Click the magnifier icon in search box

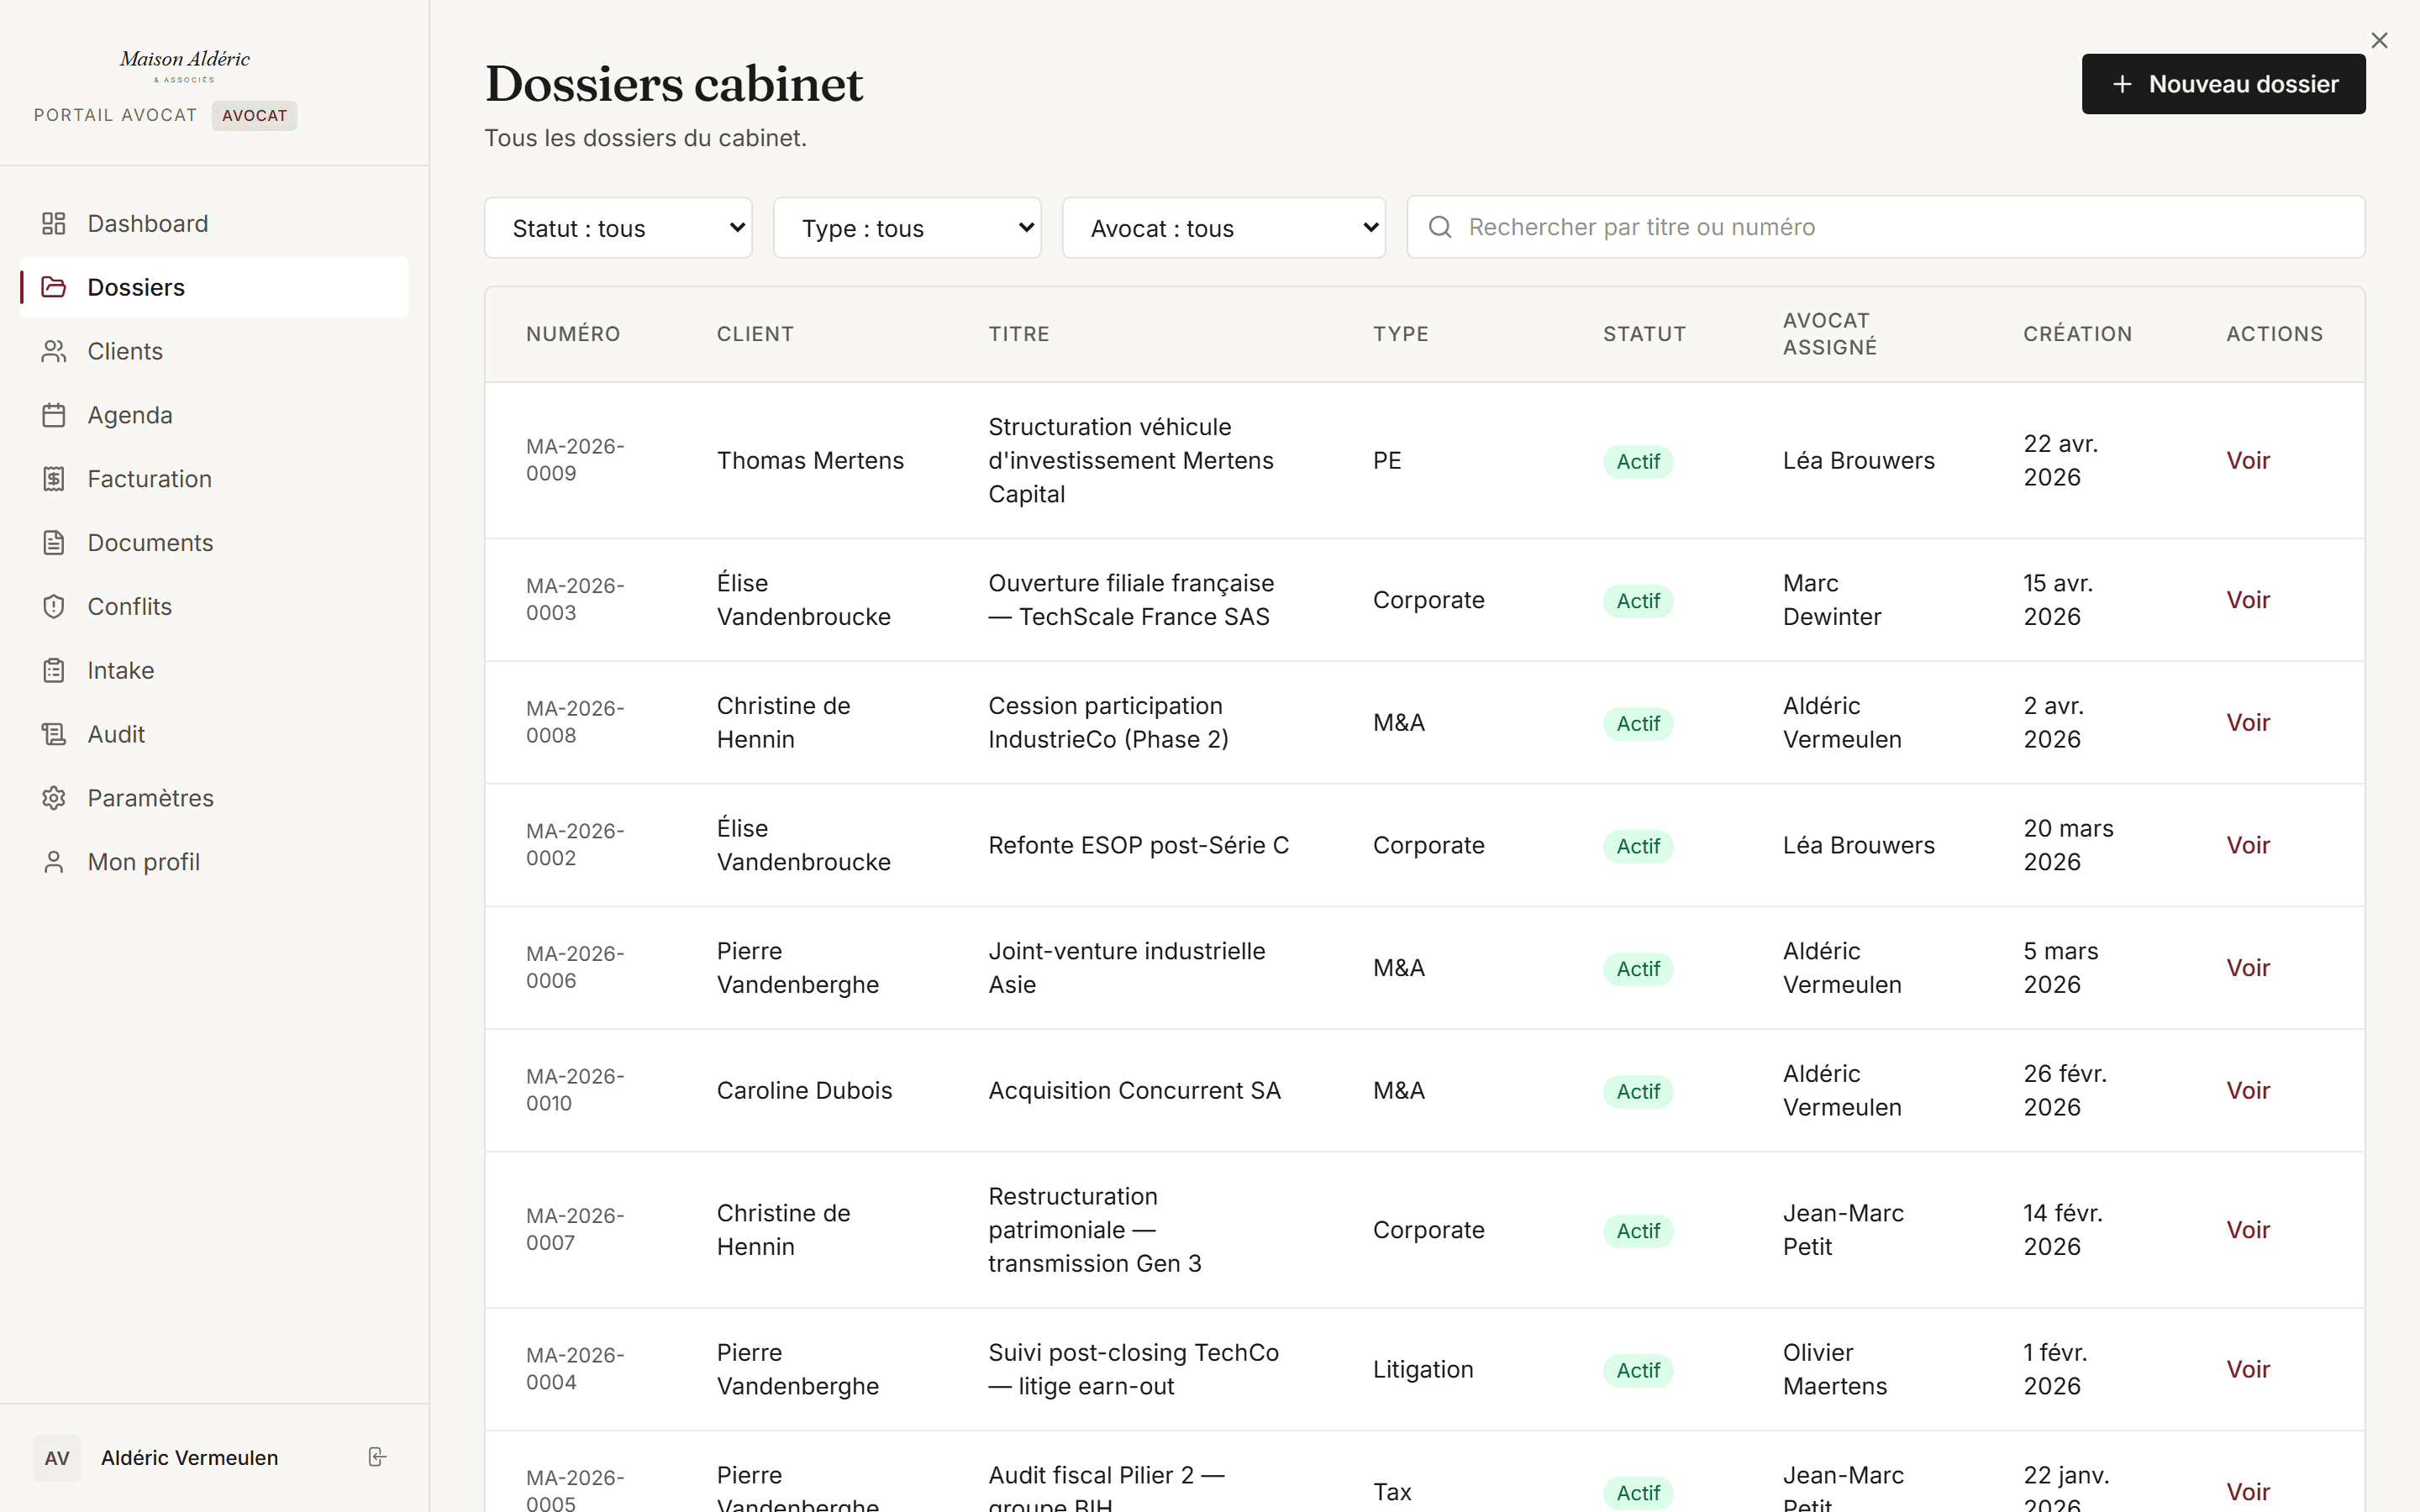[x=1440, y=227]
